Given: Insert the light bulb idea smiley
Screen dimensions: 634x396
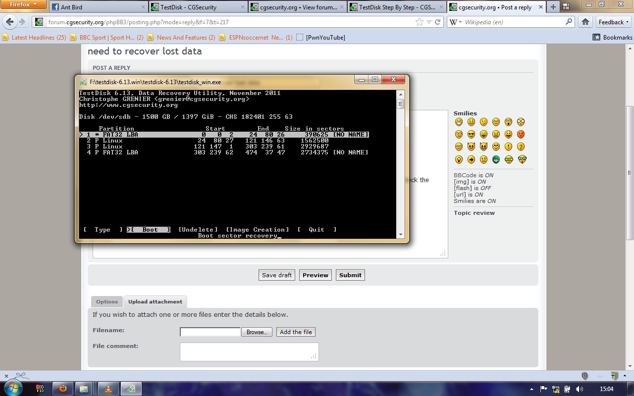Looking at the screenshot, I should click(459, 159).
